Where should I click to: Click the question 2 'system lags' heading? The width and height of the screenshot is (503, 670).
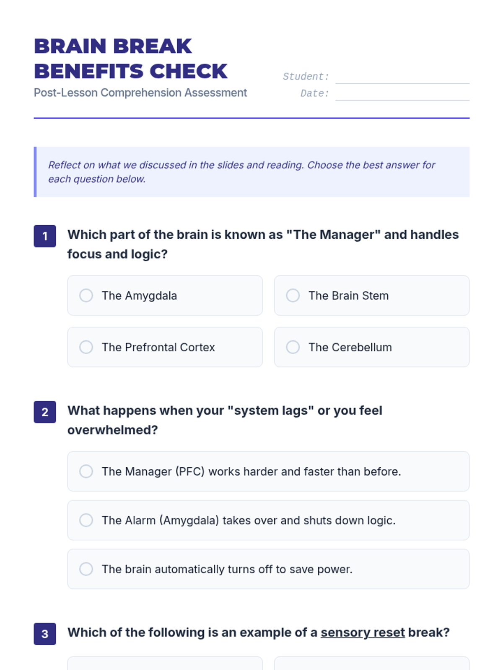coord(225,420)
